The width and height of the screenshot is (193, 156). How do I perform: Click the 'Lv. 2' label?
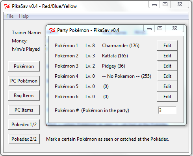[x=90, y=66]
